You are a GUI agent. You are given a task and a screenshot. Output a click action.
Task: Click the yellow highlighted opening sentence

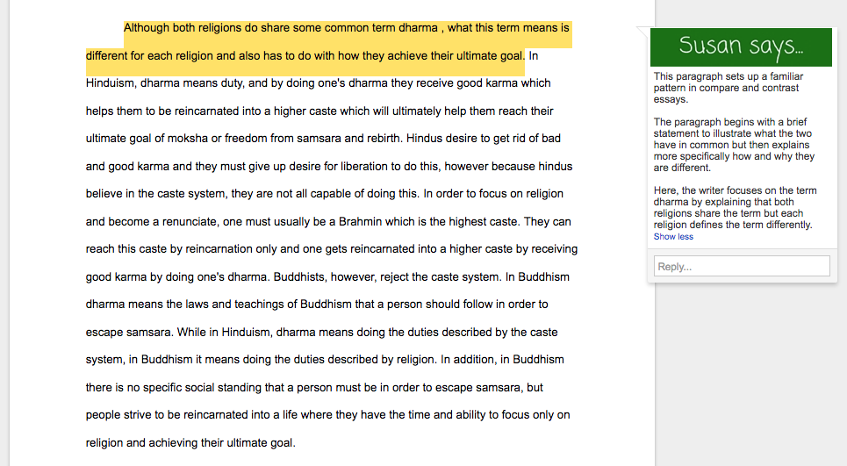[328, 42]
